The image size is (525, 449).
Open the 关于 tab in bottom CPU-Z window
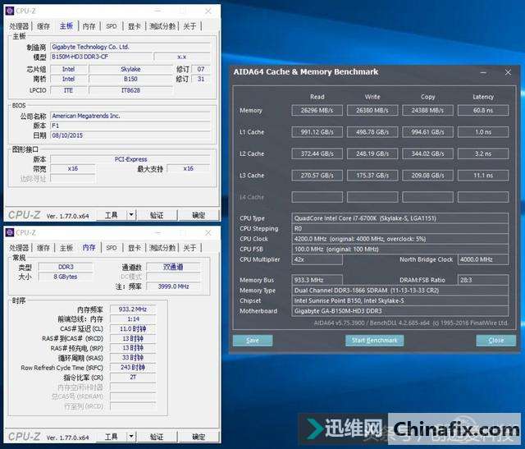coord(189,248)
